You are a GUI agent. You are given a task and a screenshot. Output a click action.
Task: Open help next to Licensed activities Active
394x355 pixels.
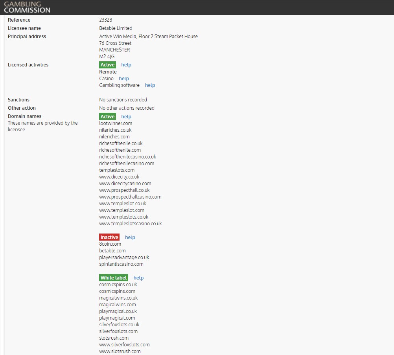[126, 65]
